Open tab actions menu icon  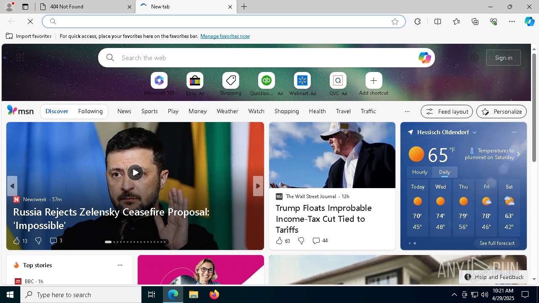tap(25, 7)
